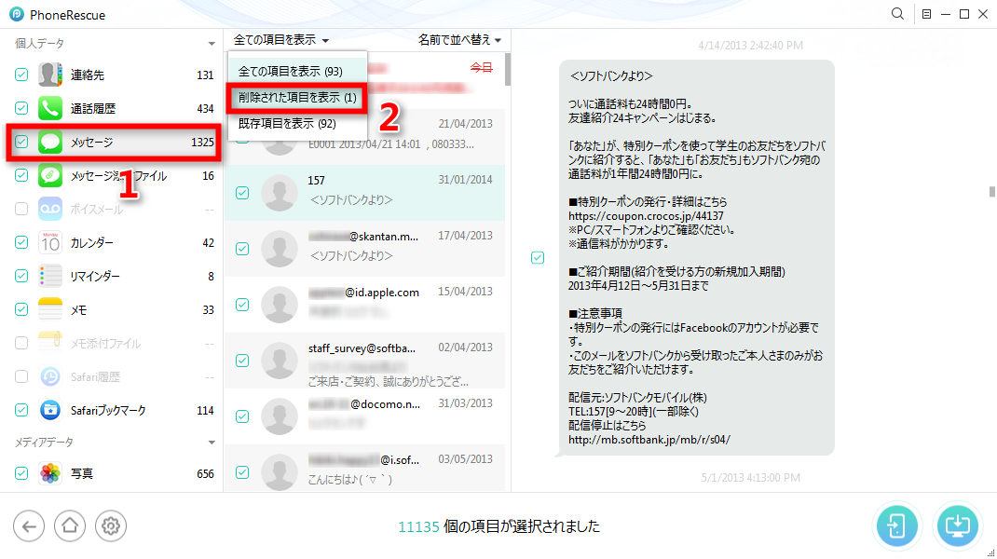Toggle the 通話履歴 checkbox

21,108
